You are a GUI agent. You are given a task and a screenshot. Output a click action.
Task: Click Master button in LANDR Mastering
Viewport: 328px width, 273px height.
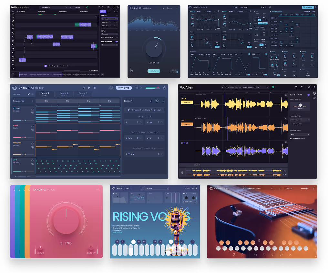(x=154, y=71)
